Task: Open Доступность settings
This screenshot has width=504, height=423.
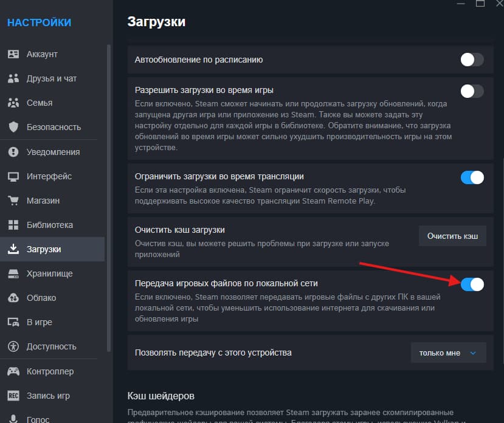Action: 52,346
